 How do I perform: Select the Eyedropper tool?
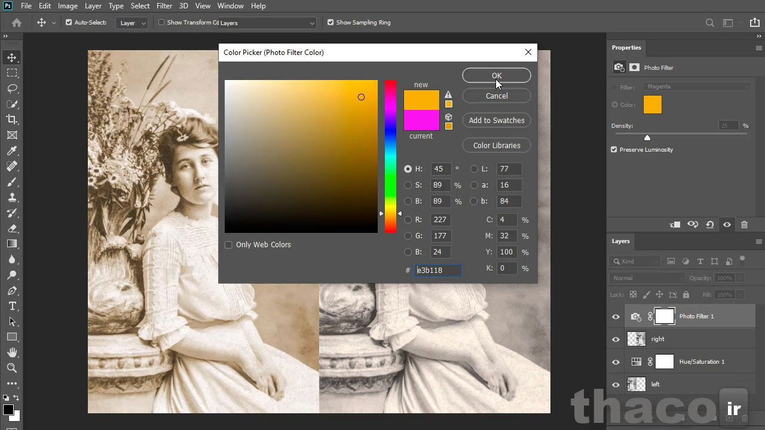pos(12,150)
